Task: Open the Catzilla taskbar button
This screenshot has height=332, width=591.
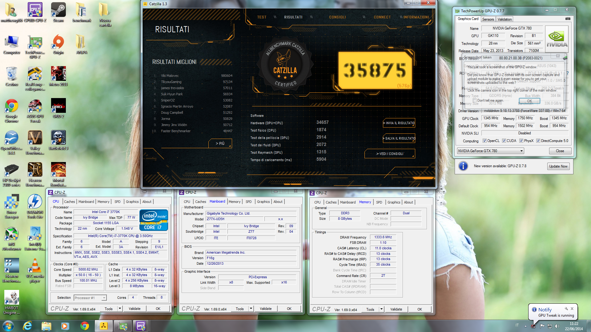Action: point(103,326)
